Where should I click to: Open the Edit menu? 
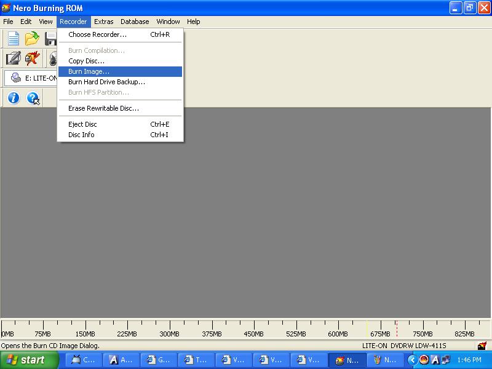[x=26, y=22]
